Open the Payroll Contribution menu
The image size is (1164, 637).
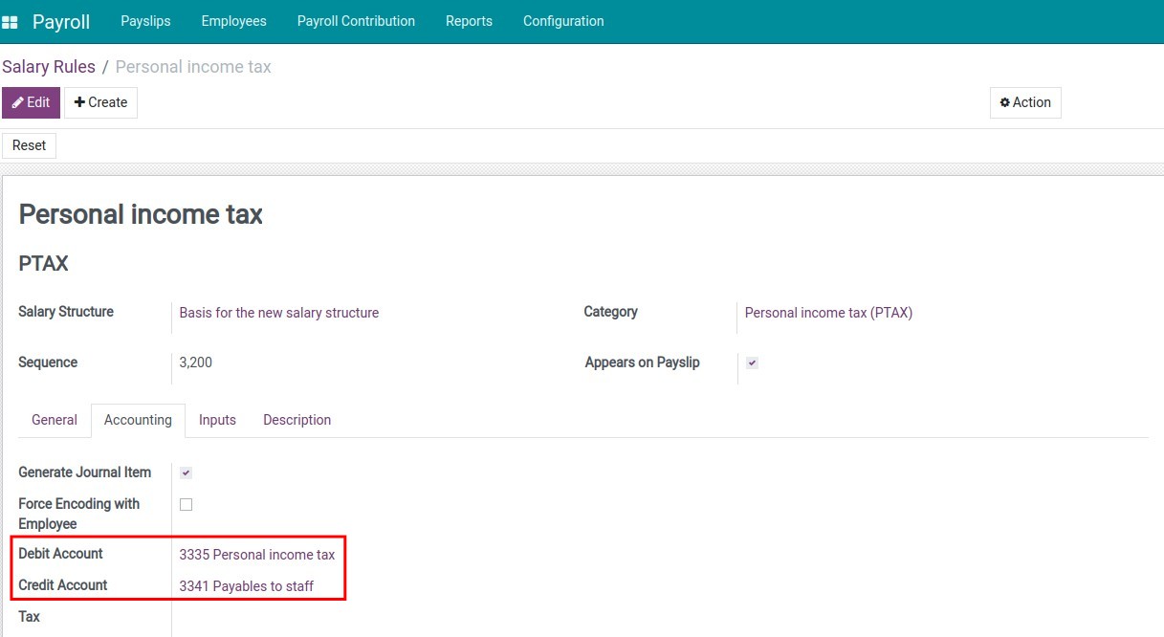[356, 21]
